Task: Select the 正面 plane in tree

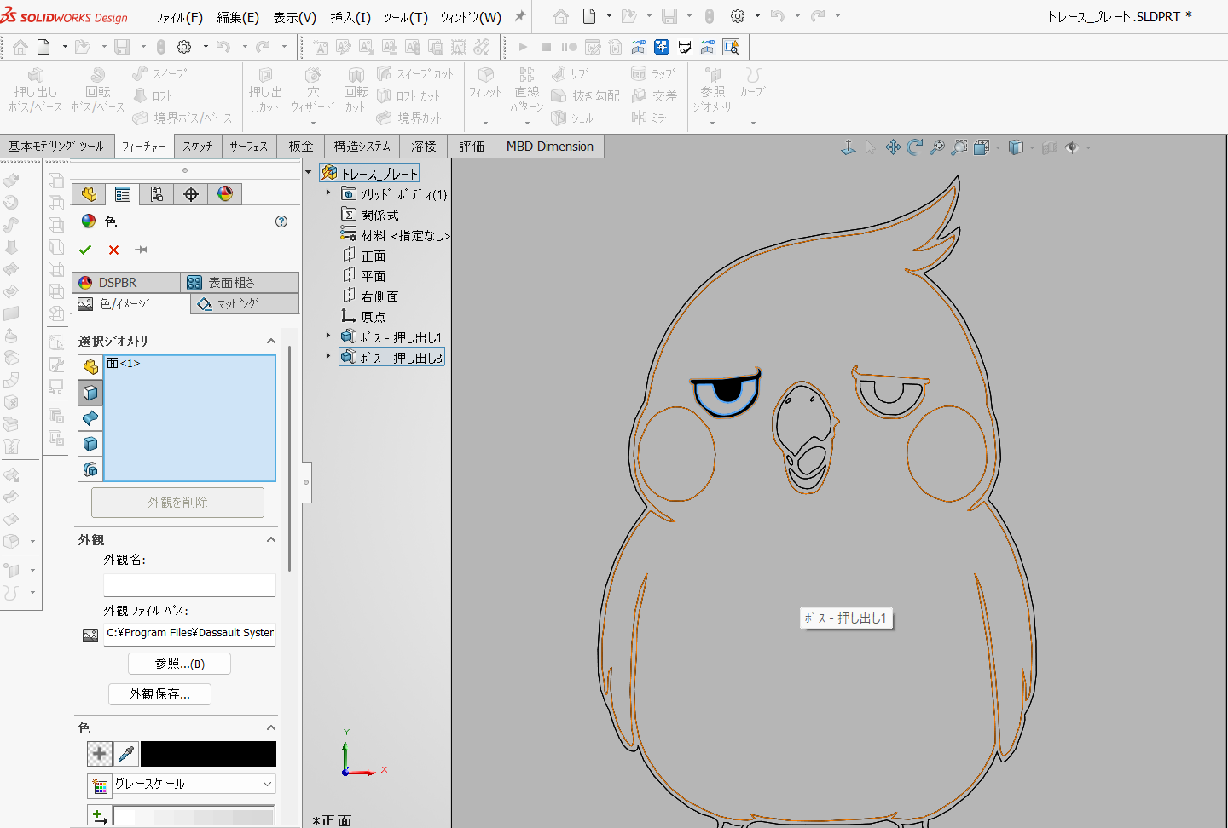Action: (364, 256)
